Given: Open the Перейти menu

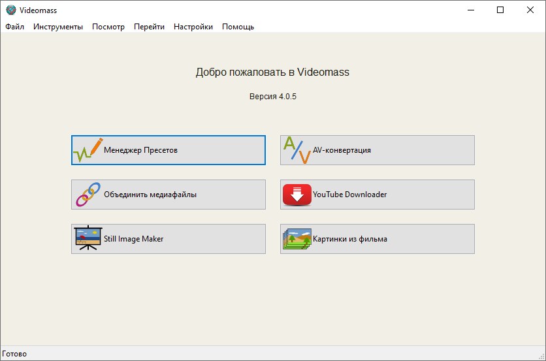Looking at the screenshot, I should [149, 27].
